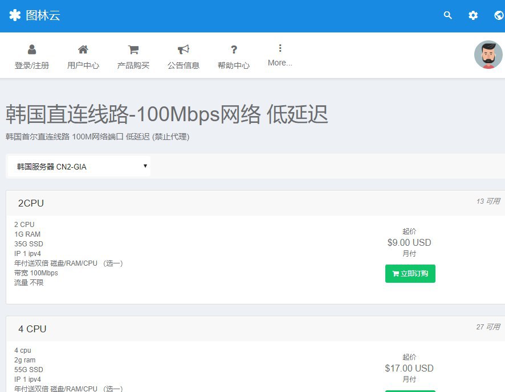
Task: Click the globe language icon
Action: (x=499, y=15)
